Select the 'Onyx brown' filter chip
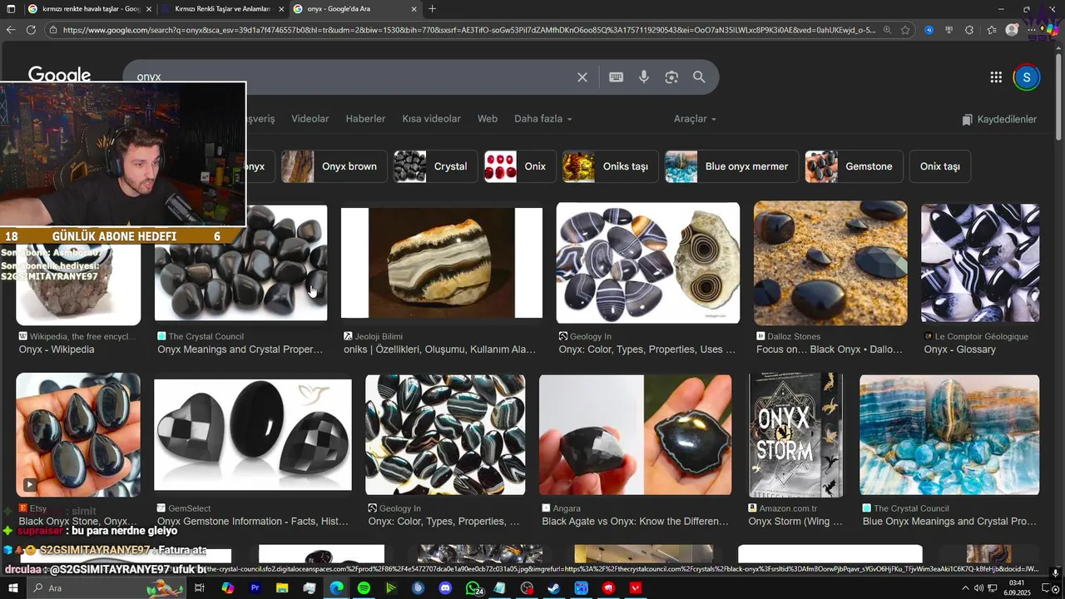 tap(334, 166)
